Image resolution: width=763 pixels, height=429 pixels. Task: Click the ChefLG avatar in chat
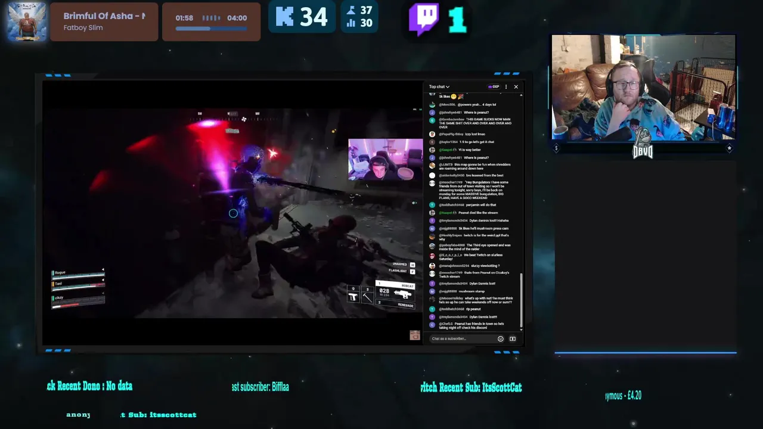pos(433,325)
